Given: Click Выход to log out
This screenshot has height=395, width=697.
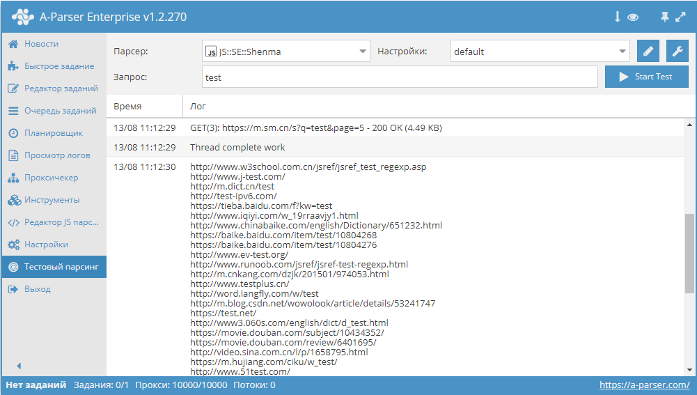Looking at the screenshot, I should (x=54, y=289).
